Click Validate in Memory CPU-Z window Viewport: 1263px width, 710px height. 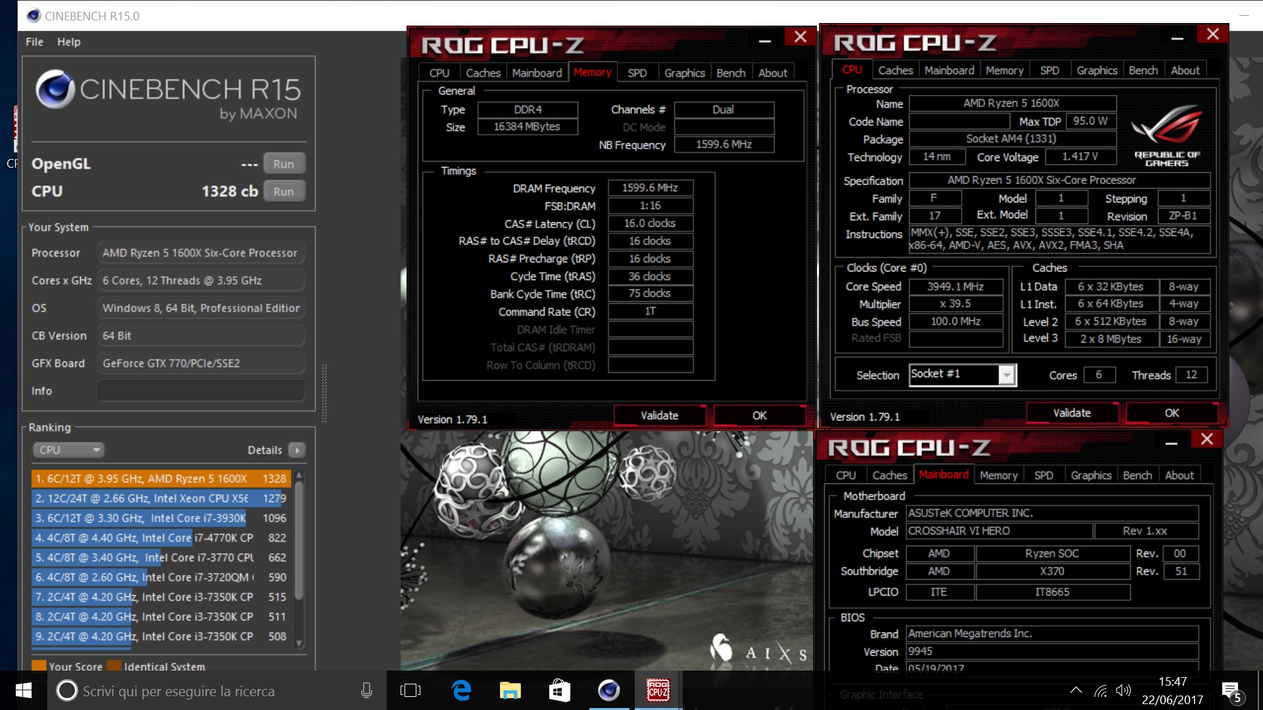click(660, 415)
